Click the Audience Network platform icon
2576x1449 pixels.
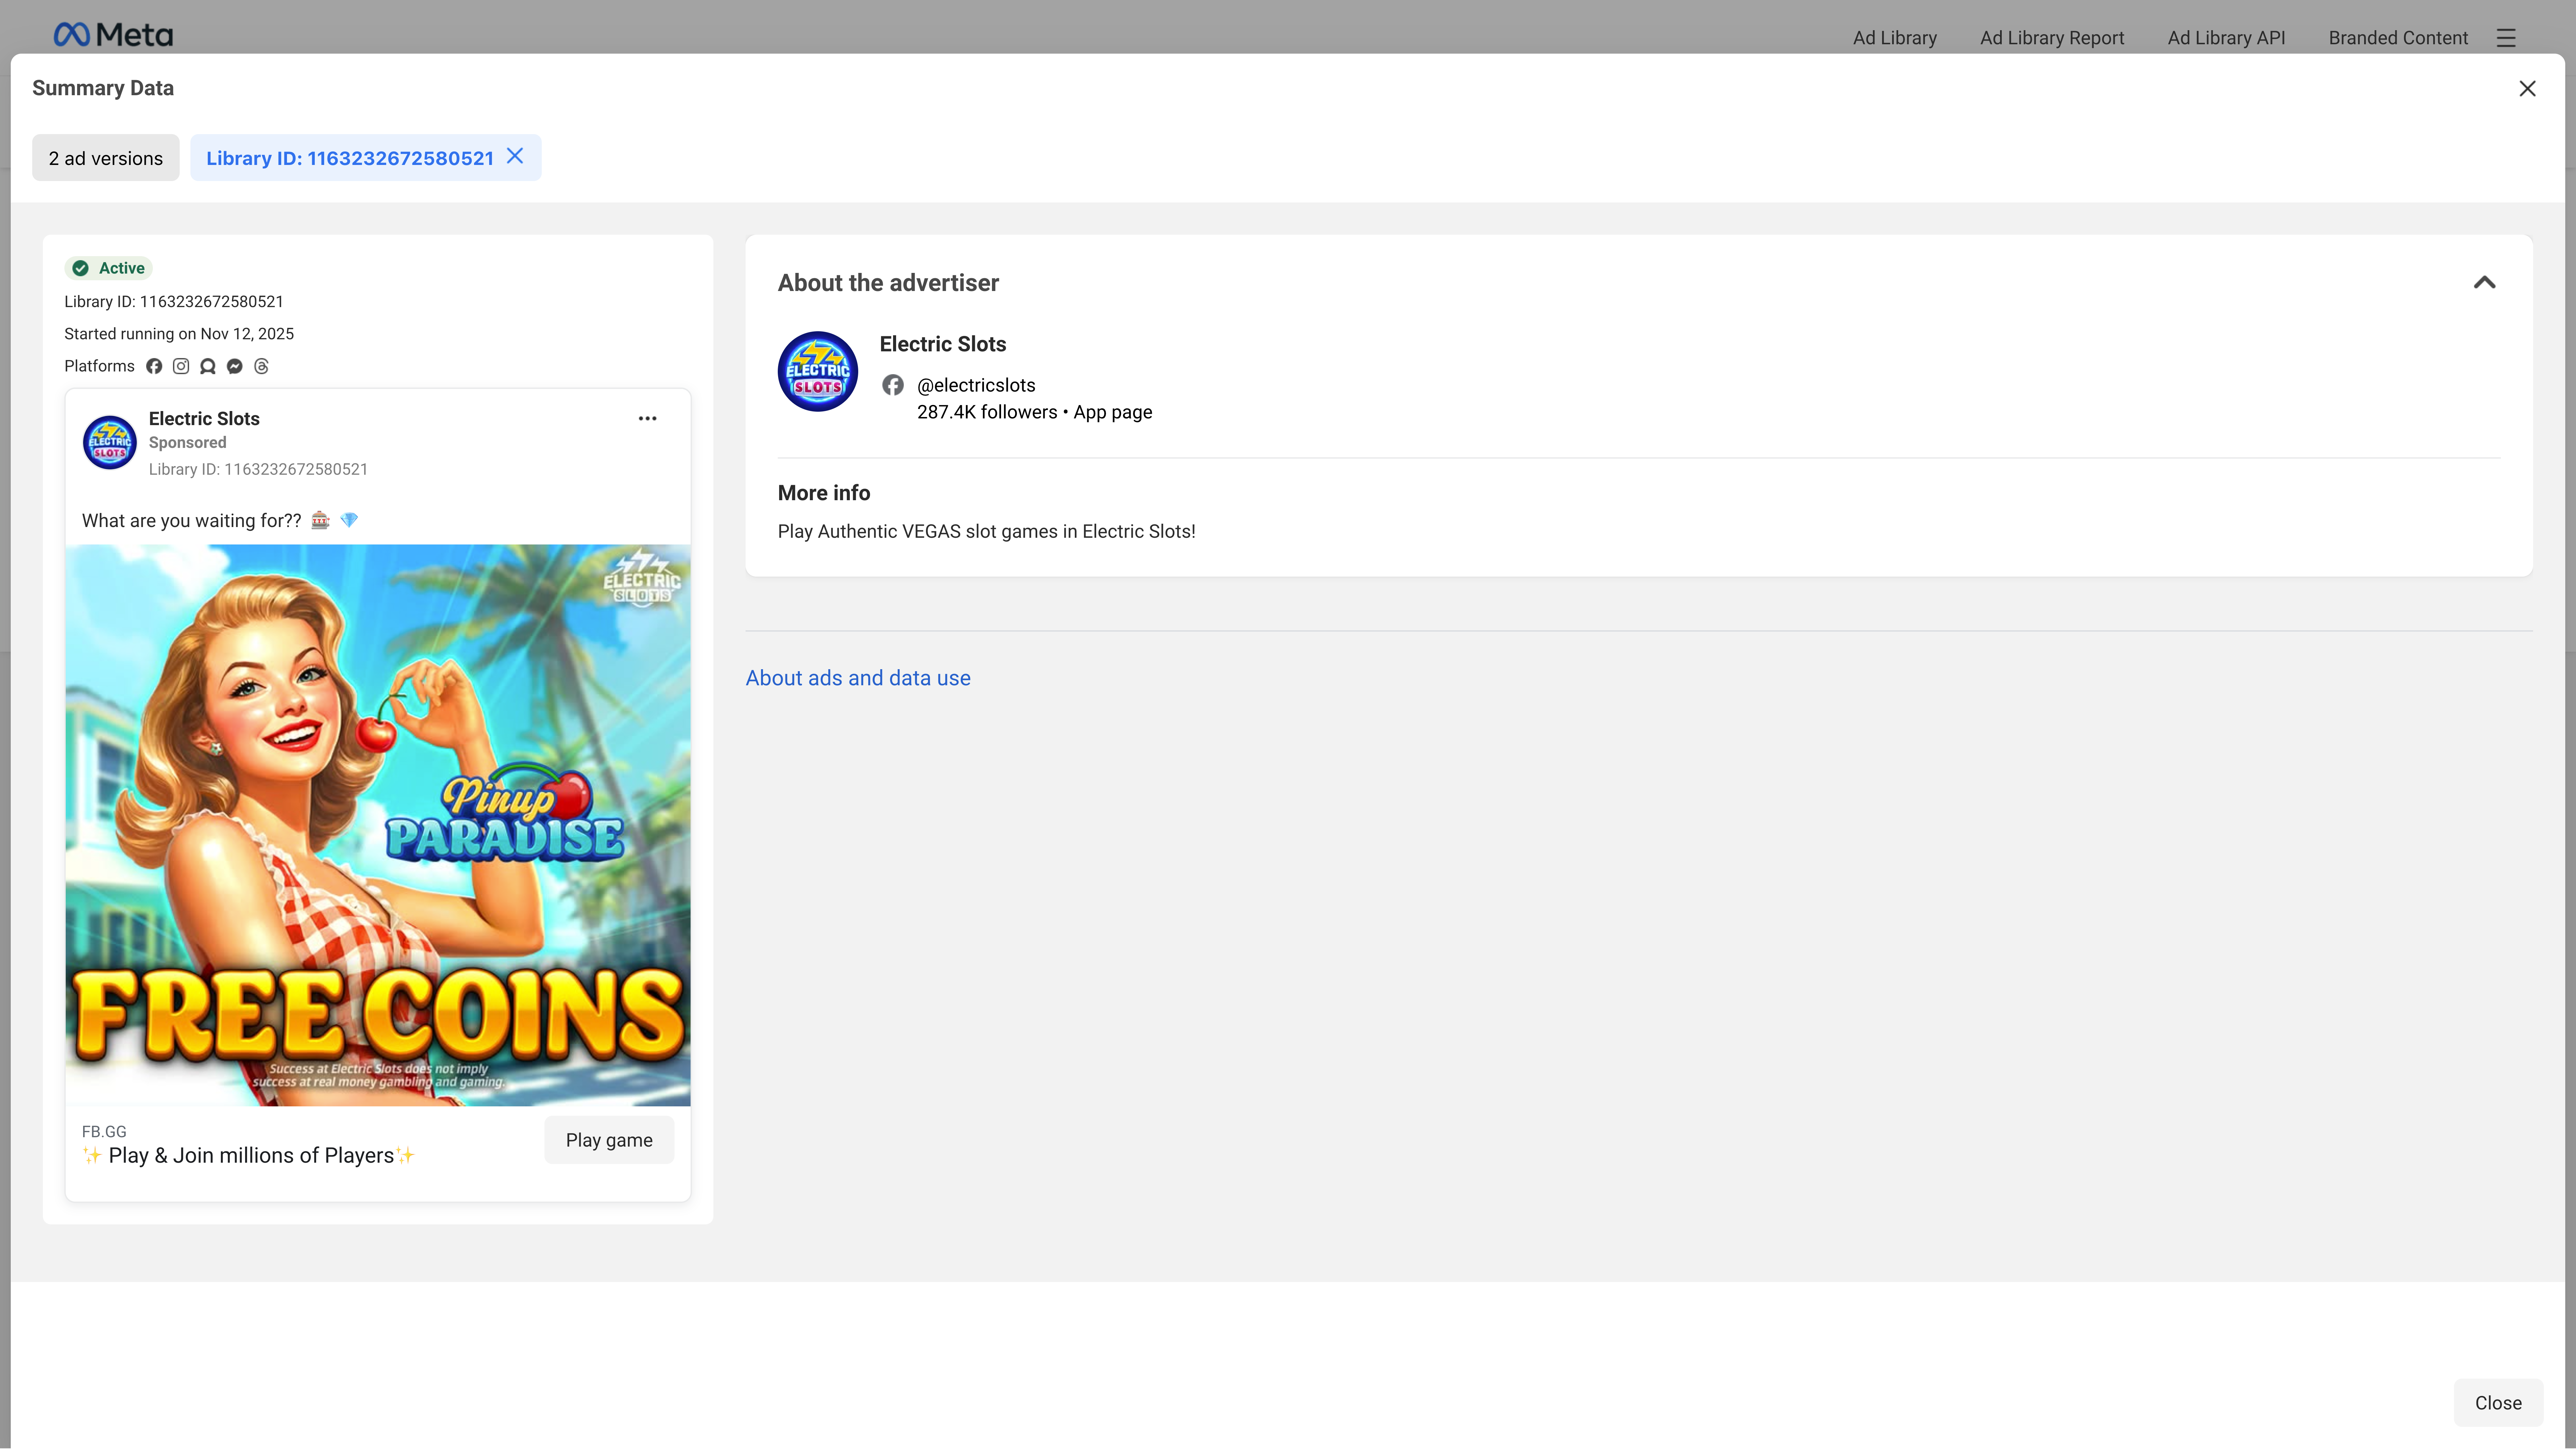click(208, 366)
